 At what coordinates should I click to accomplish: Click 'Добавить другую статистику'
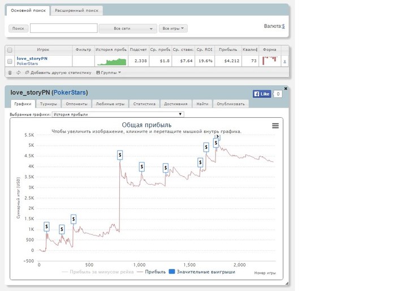58,72
